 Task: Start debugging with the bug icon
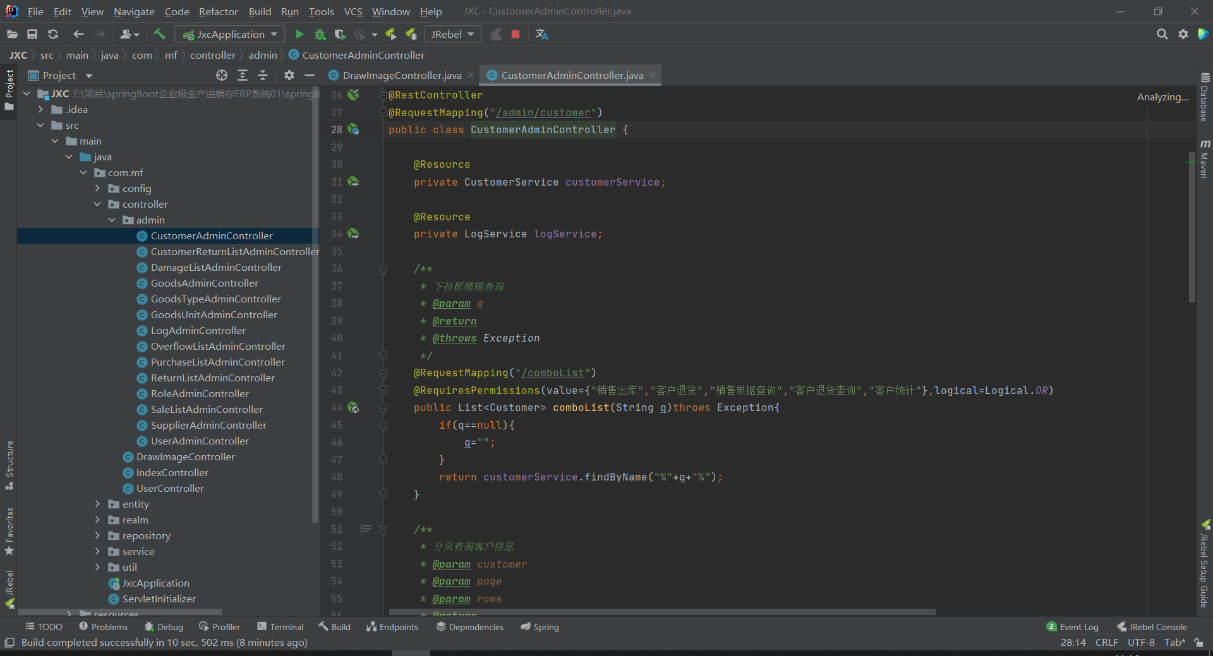pyautogui.click(x=320, y=34)
